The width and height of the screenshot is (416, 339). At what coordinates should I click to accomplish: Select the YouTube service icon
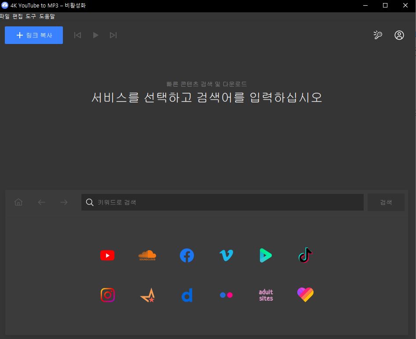pos(107,255)
